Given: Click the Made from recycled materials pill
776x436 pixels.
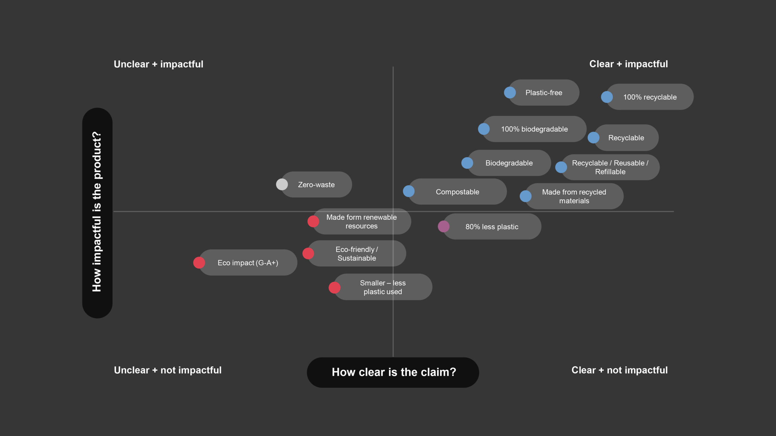Looking at the screenshot, I should pos(574,196).
